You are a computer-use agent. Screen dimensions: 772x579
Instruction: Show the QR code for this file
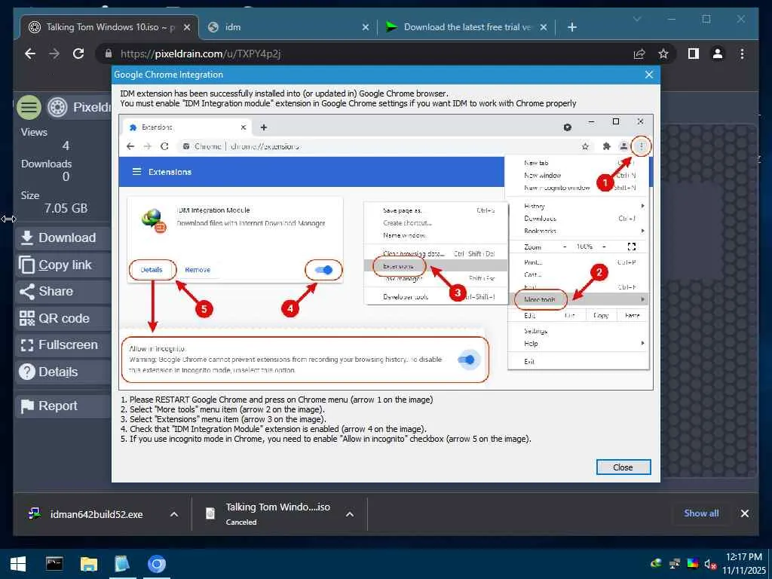63,319
